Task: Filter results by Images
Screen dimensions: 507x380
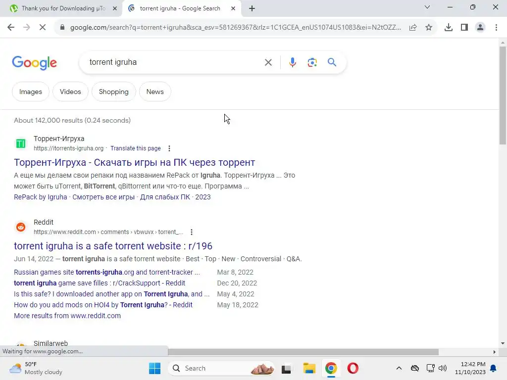Action: (x=31, y=92)
